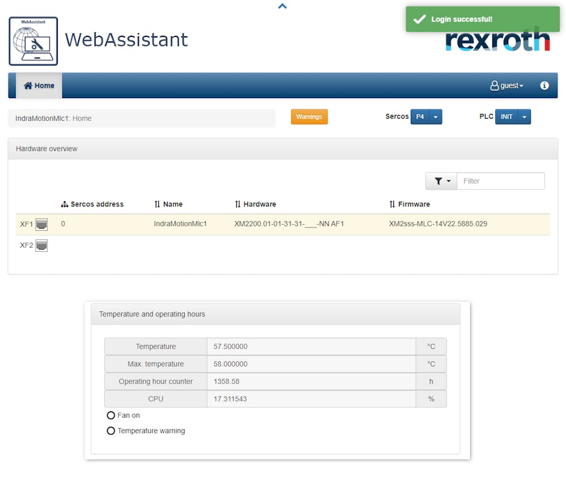The height and width of the screenshot is (481, 566).
Task: Sort the table by Name
Action: click(x=169, y=204)
